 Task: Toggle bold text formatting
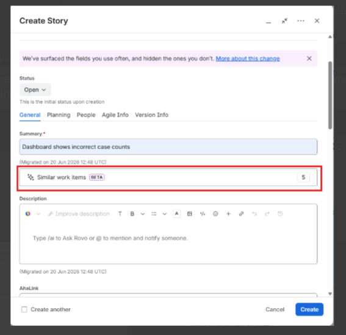pyautogui.click(x=132, y=214)
